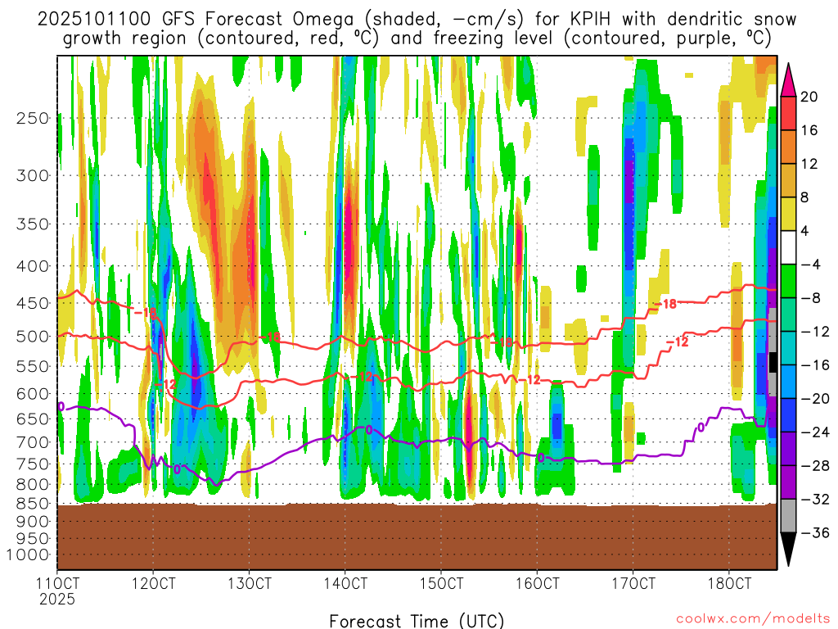
Task: Open the coolwx.com/modelts link
Action: [x=753, y=619]
